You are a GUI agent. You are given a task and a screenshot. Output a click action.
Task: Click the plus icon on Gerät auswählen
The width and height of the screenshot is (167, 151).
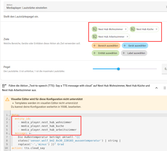tap(124, 46)
